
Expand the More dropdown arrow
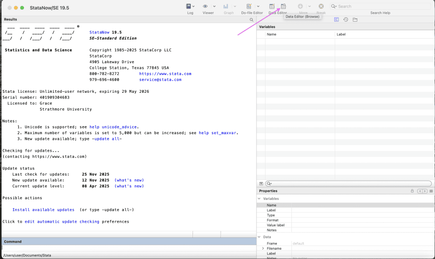pos(309,7)
